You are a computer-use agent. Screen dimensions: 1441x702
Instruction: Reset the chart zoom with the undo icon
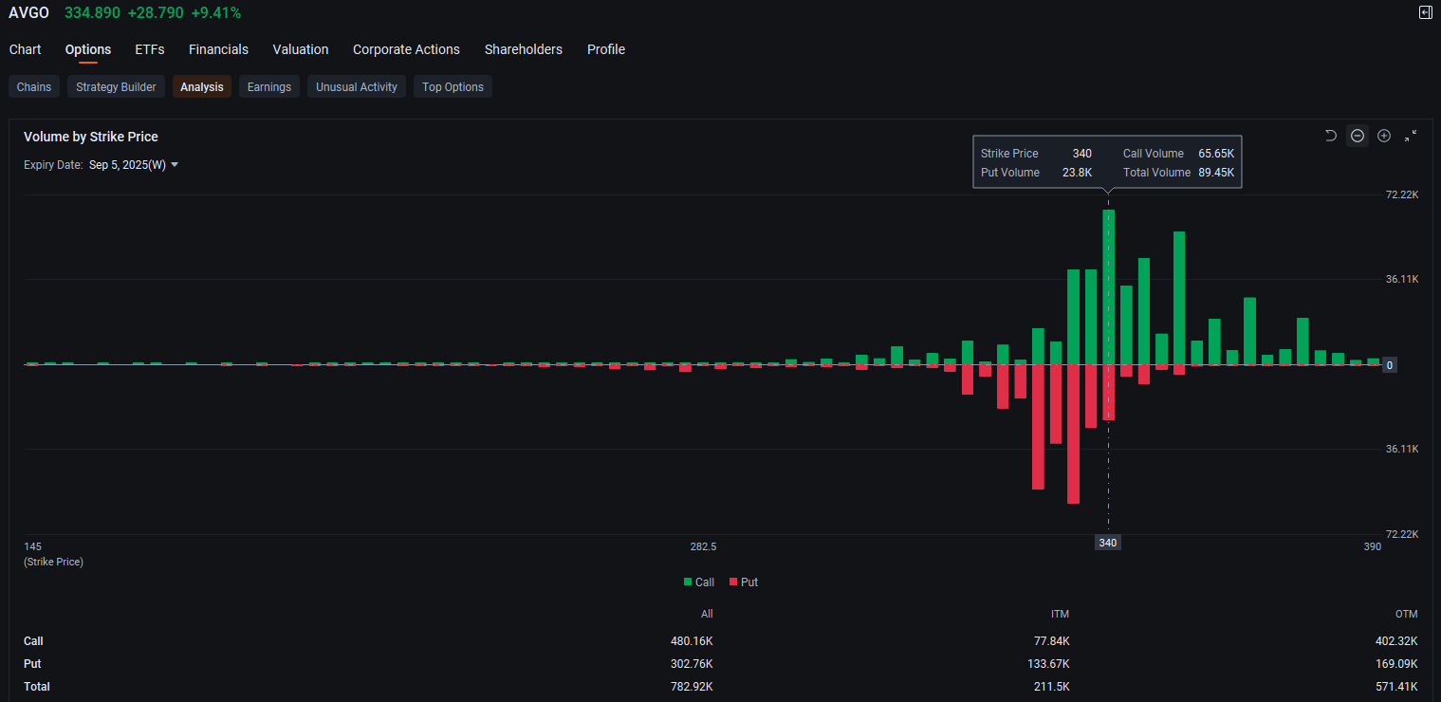(x=1330, y=136)
